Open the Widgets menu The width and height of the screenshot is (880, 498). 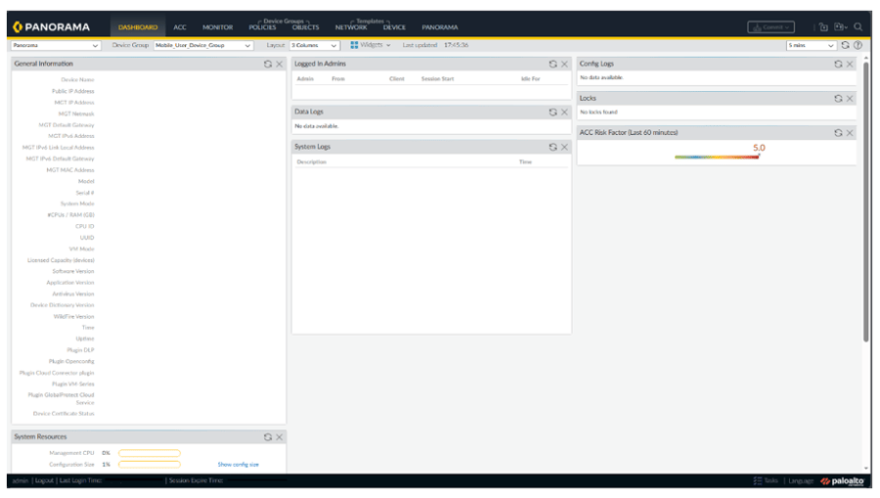(371, 45)
